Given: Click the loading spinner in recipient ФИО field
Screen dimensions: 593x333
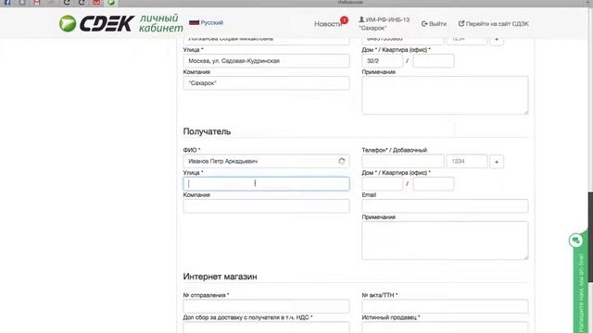Looking at the screenshot, I should coord(342,161).
